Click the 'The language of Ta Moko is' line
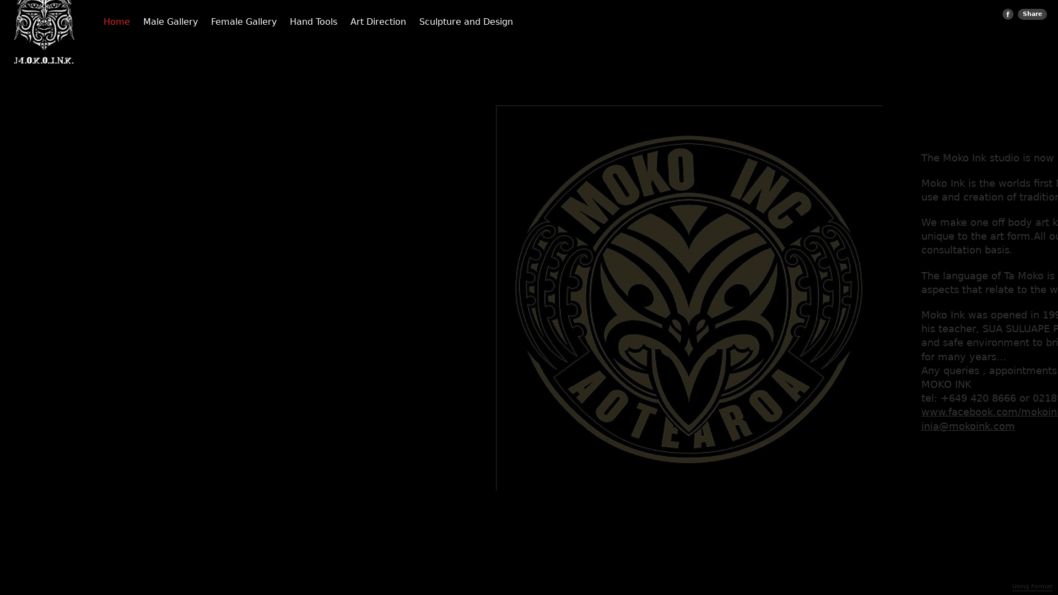 988,276
